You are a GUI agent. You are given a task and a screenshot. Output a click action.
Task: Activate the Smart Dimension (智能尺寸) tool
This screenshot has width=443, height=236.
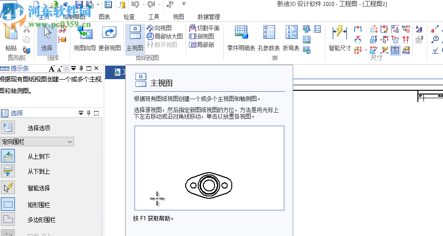(x=339, y=38)
